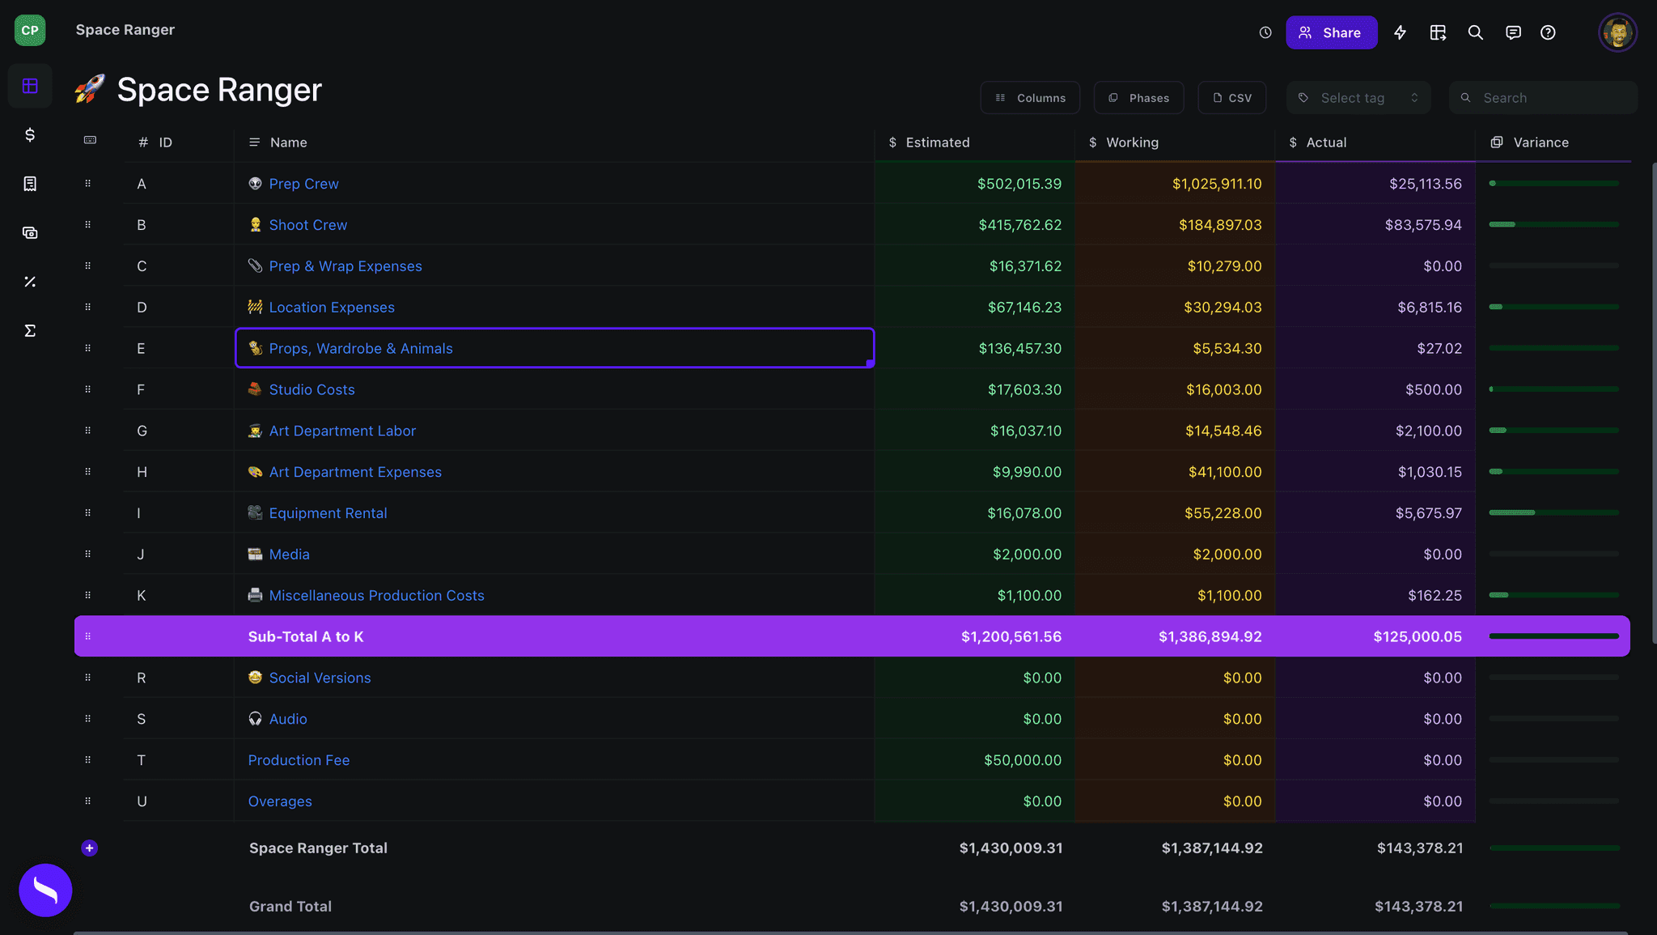Click the lightning bolt icon in top bar
Image resolution: width=1657 pixels, height=935 pixels.
1400,32
